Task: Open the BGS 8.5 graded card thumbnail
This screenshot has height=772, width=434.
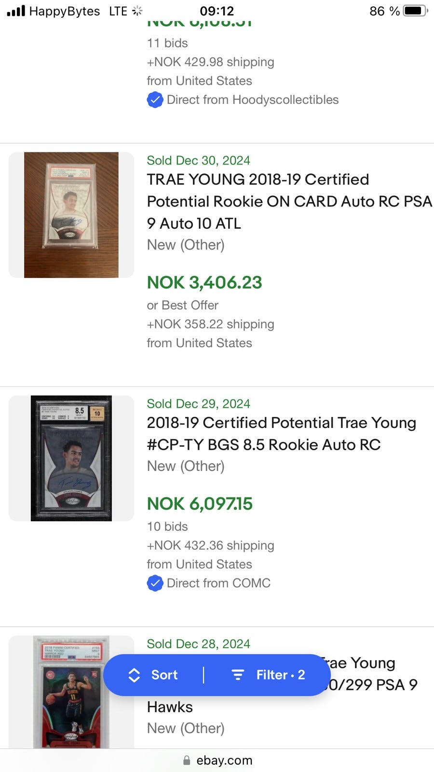Action: coord(71,458)
